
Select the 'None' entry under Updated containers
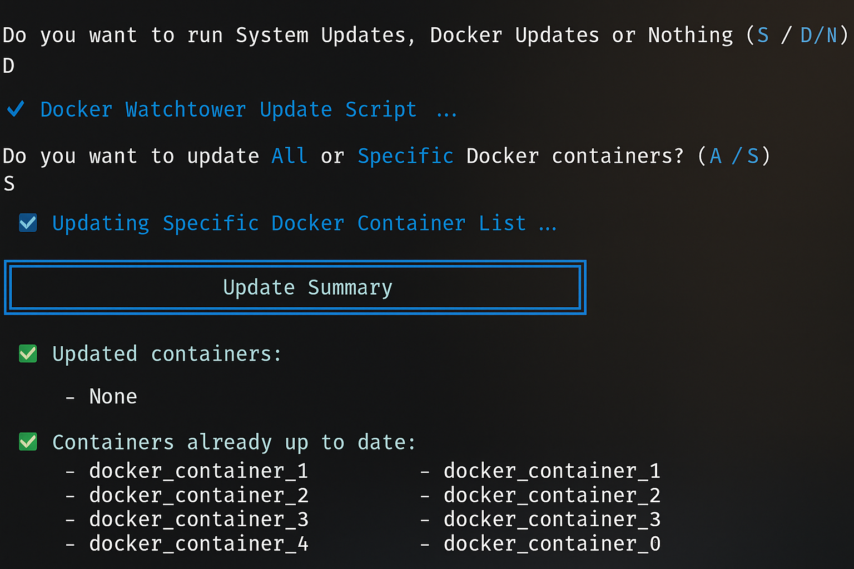[x=113, y=396]
